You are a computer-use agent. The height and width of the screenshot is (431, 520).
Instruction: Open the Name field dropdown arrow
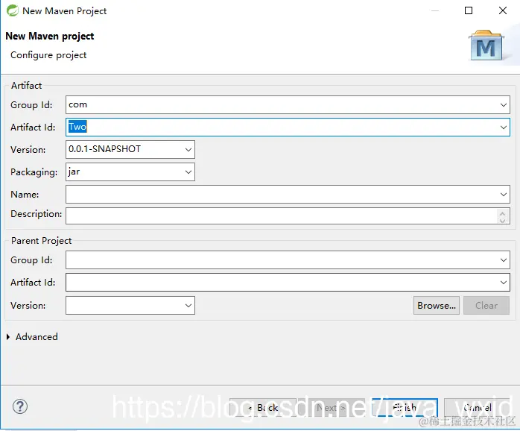click(503, 195)
